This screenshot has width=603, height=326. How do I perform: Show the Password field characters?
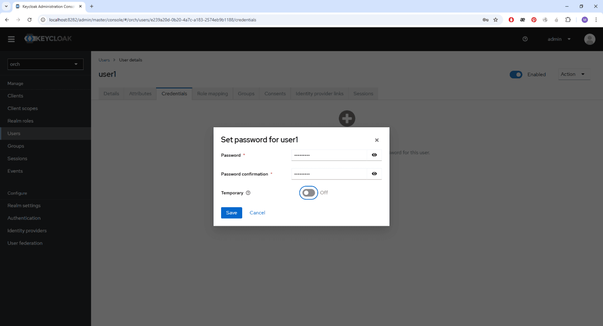click(374, 155)
